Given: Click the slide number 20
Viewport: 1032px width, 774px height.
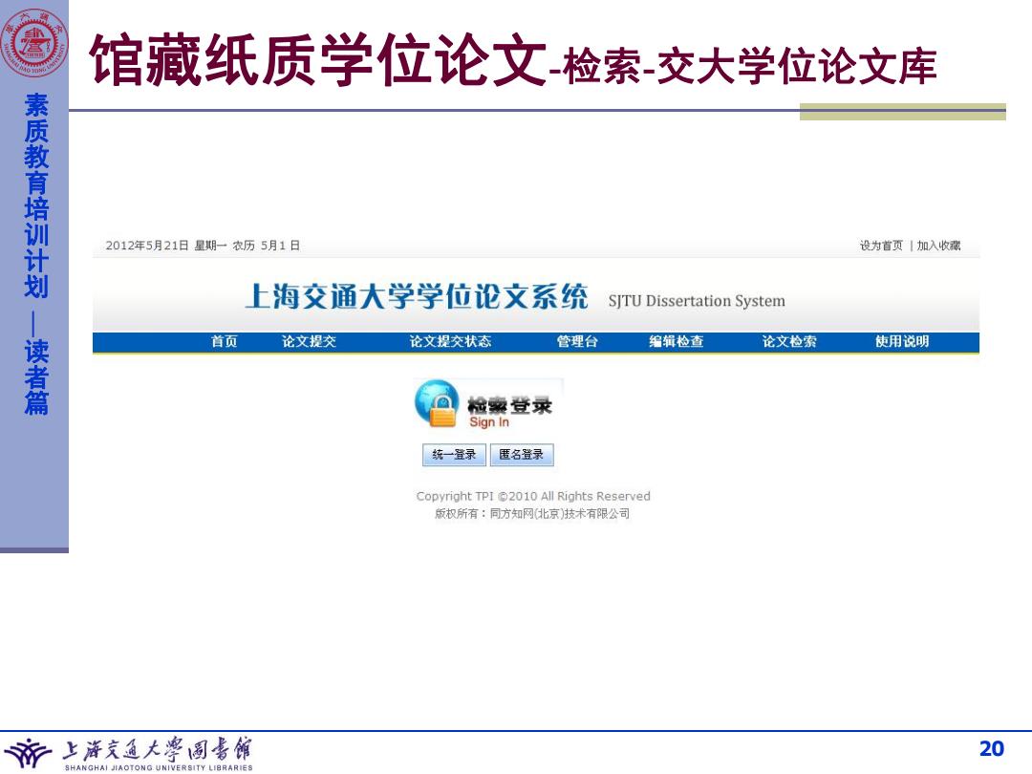Looking at the screenshot, I should pos(991,748).
